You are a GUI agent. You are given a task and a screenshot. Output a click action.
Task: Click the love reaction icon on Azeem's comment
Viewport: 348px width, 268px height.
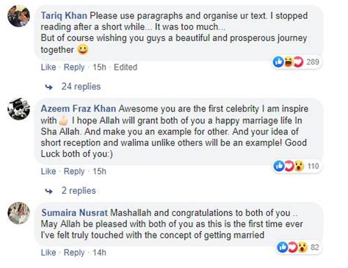point(289,166)
